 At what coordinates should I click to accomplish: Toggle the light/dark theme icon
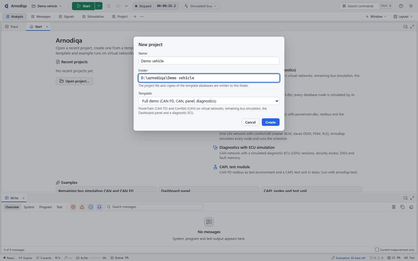411,6
